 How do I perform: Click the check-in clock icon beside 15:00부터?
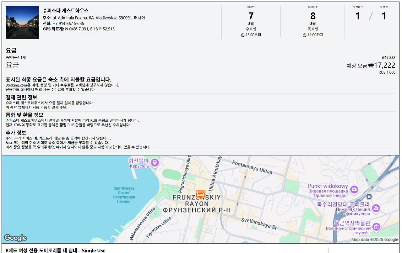[242, 35]
